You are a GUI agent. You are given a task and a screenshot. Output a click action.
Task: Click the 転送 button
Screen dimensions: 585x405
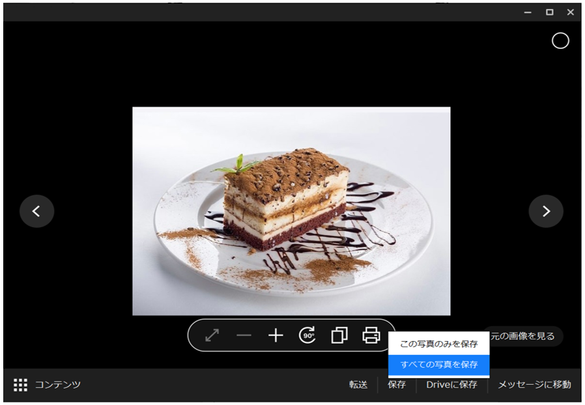coord(358,385)
